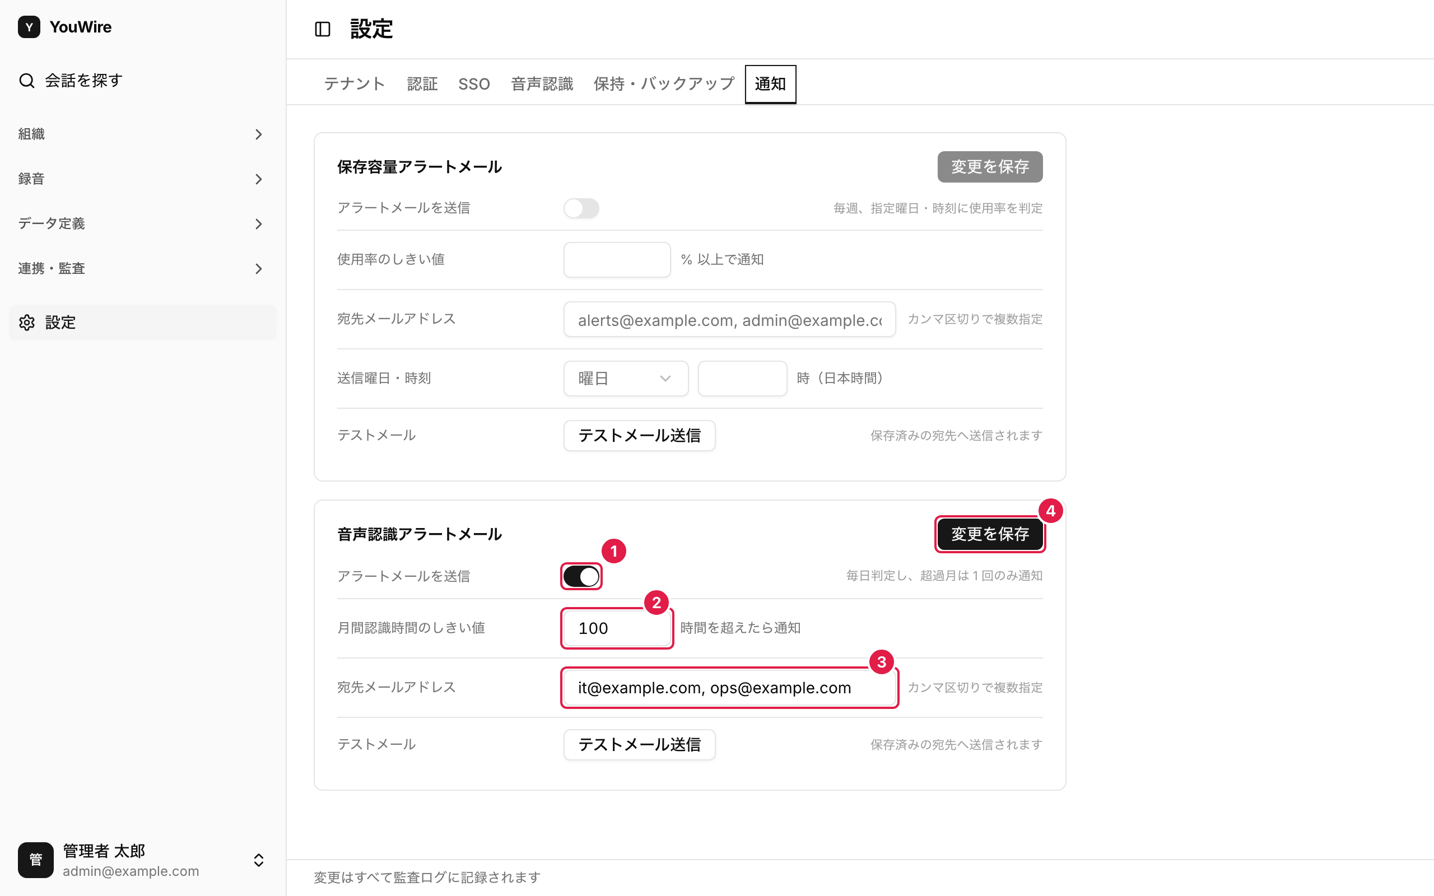Select the 通知 tab
1434x896 pixels.
click(x=770, y=83)
